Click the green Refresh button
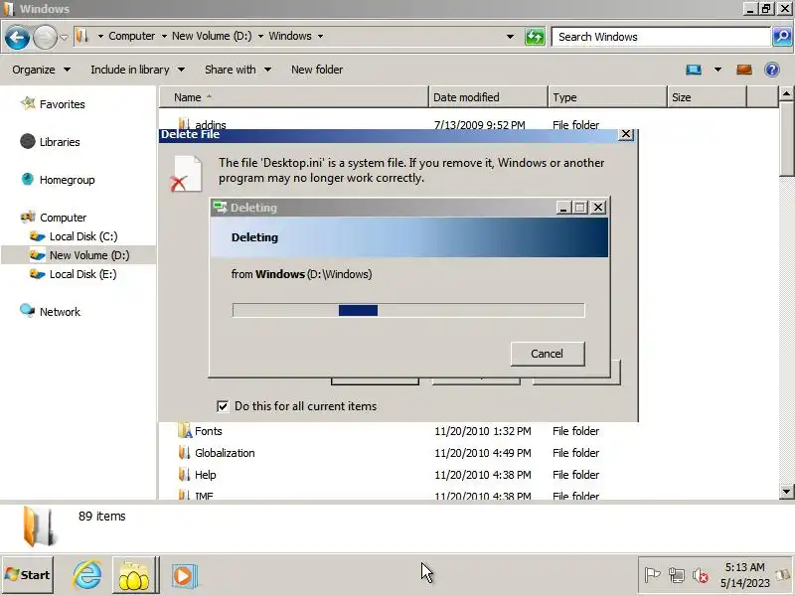The image size is (795, 596). [x=535, y=37]
